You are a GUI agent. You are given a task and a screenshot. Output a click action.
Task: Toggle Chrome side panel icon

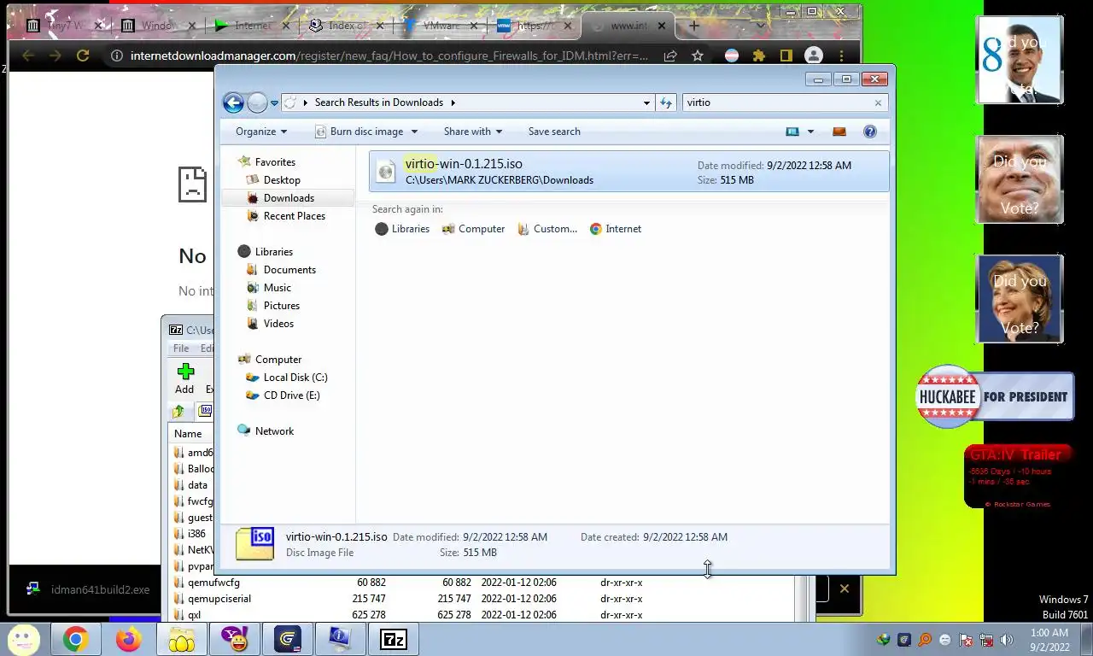click(x=786, y=56)
